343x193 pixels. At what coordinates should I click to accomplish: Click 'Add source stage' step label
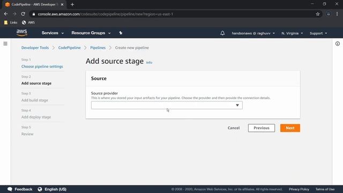click(x=36, y=83)
